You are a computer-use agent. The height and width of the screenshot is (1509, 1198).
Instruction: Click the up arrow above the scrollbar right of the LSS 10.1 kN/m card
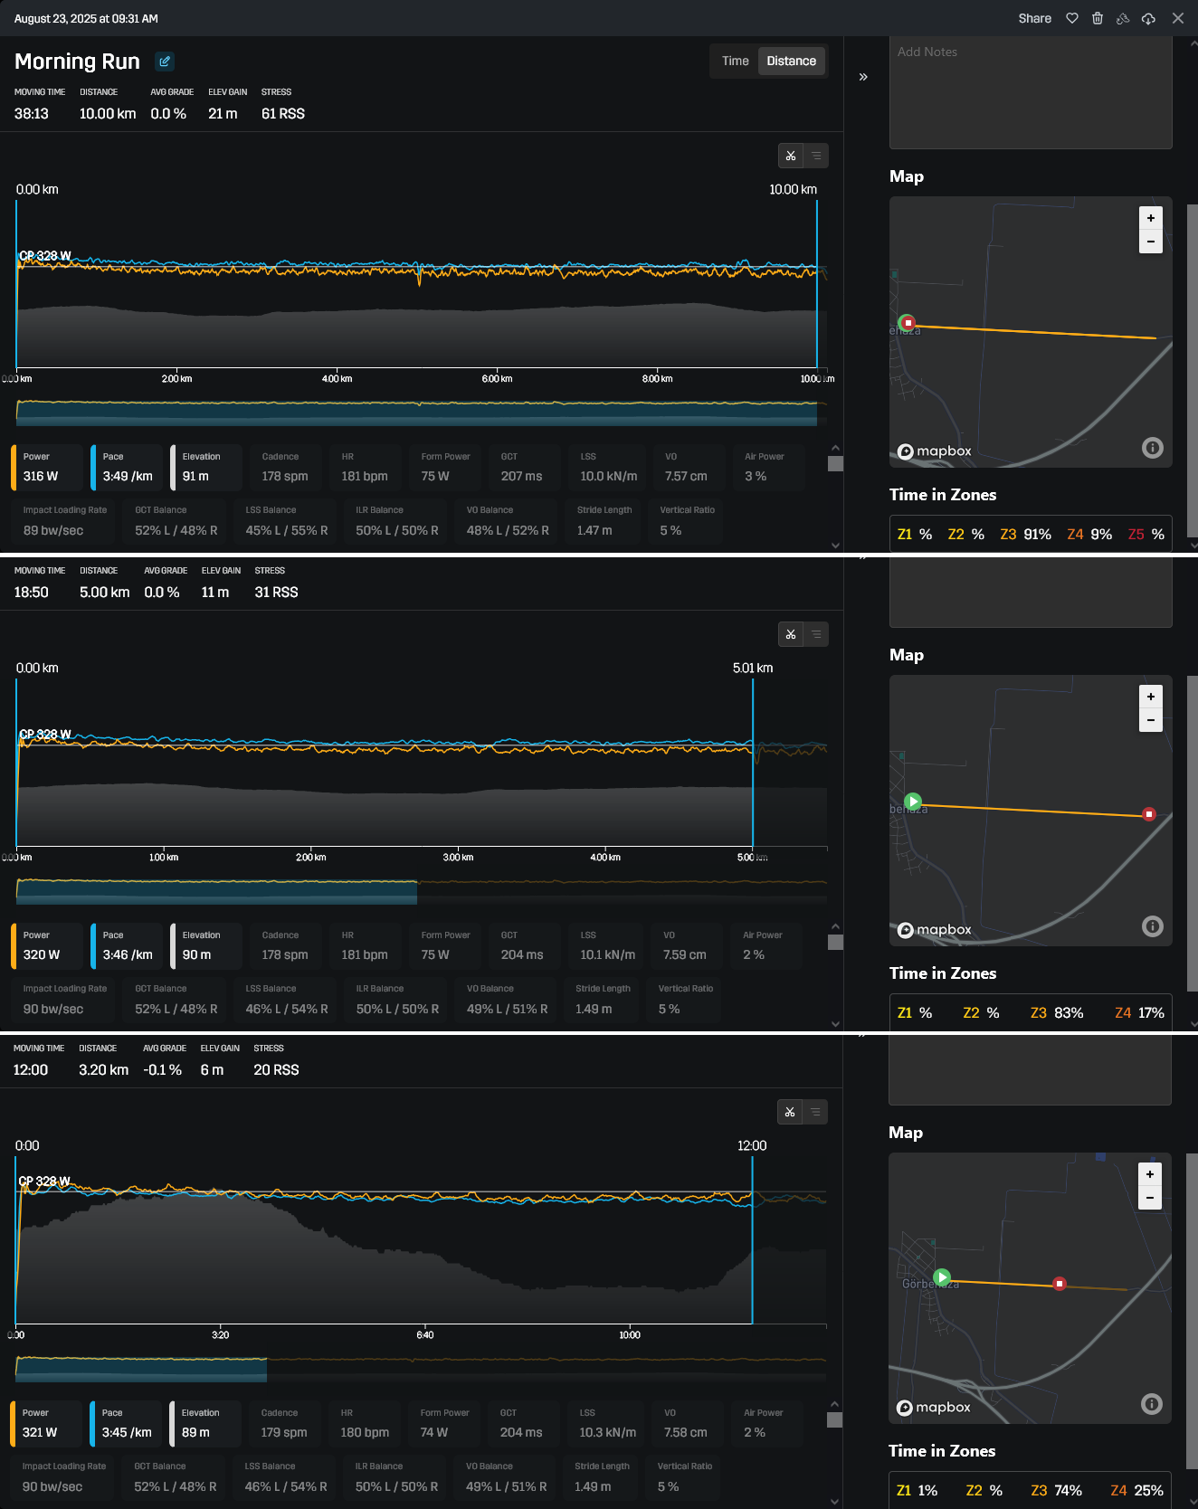[835, 926]
